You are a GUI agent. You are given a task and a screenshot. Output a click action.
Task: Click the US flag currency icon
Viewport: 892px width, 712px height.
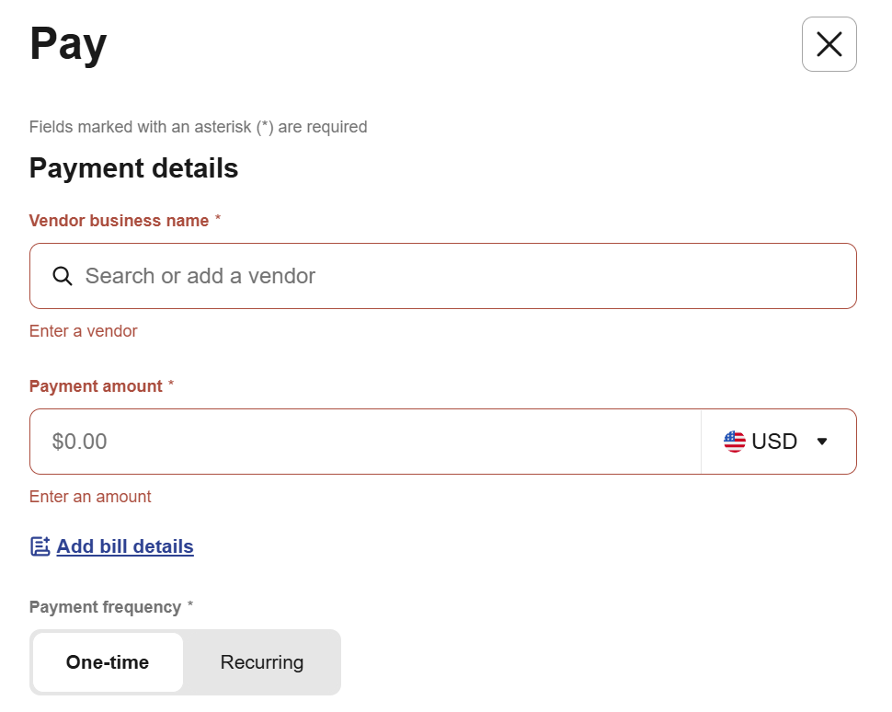pyautogui.click(x=734, y=442)
